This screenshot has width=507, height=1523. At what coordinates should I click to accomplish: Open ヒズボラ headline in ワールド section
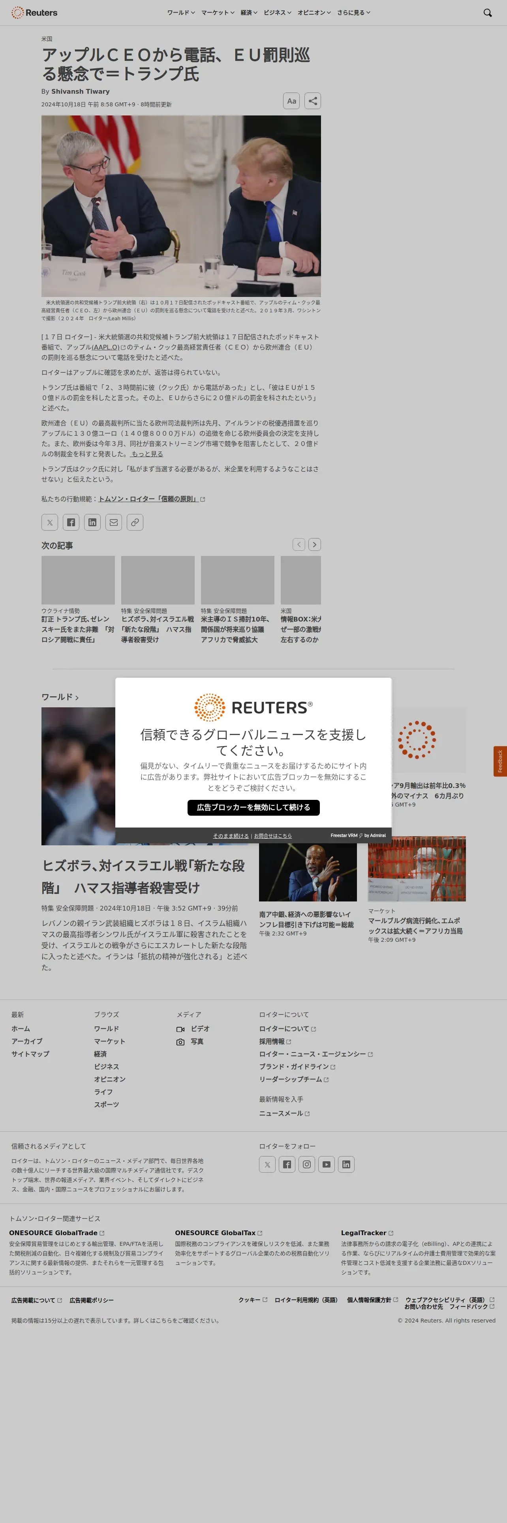[143, 877]
